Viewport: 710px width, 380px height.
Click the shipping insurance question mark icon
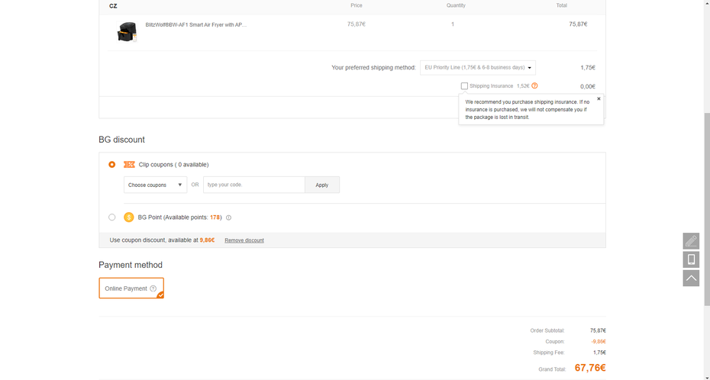coord(534,86)
